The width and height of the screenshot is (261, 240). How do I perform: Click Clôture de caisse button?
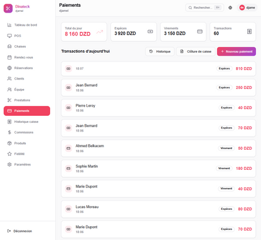pos(196,51)
